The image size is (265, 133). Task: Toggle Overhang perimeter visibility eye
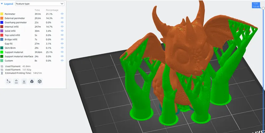coord(62,22)
